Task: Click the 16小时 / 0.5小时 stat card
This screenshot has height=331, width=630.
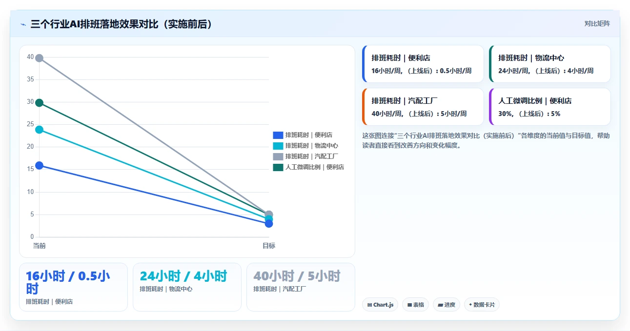Action: [73, 287]
